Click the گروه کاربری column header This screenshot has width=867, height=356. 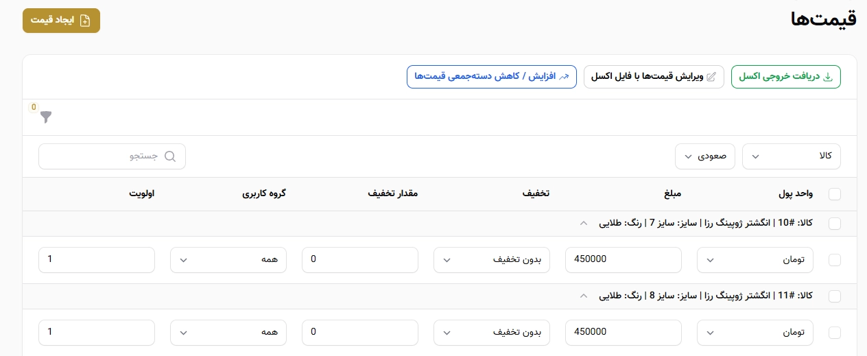pos(263,194)
